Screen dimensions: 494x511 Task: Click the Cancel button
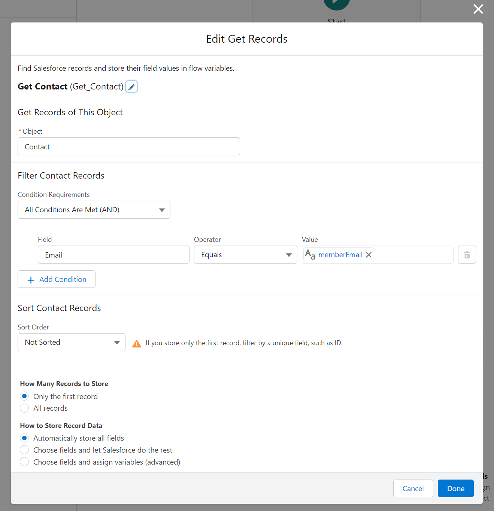coord(413,489)
